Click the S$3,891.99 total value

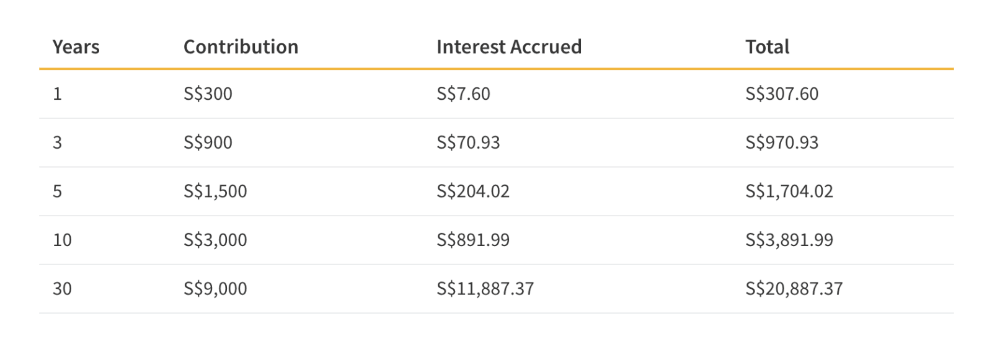[789, 240]
